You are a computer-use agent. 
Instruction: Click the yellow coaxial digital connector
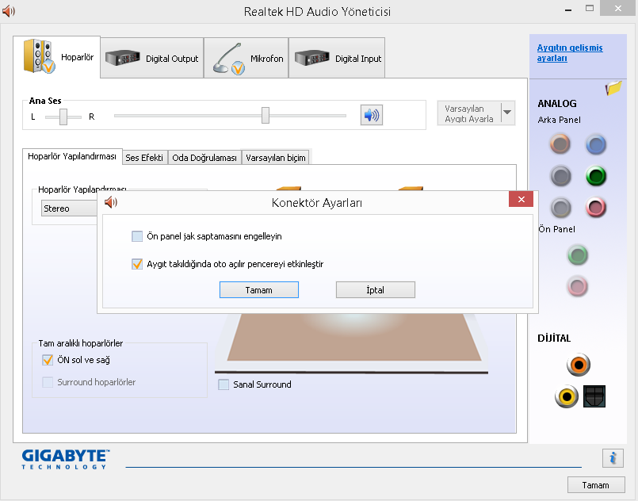click(567, 396)
